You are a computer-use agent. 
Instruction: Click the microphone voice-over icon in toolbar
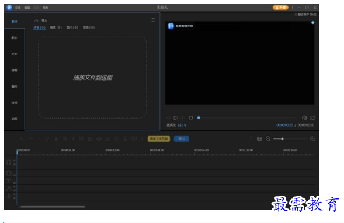[x=125, y=138]
